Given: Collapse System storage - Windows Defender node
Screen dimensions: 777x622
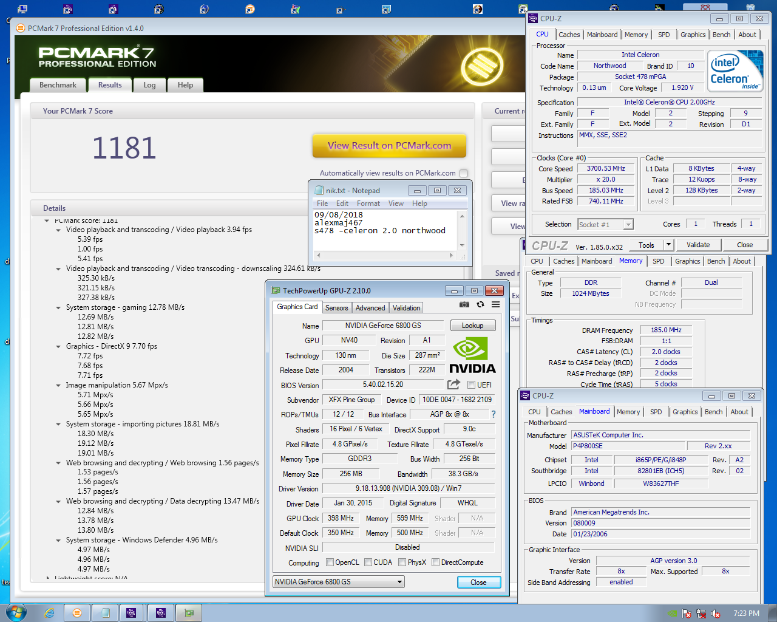Looking at the screenshot, I should pyautogui.click(x=58, y=541).
